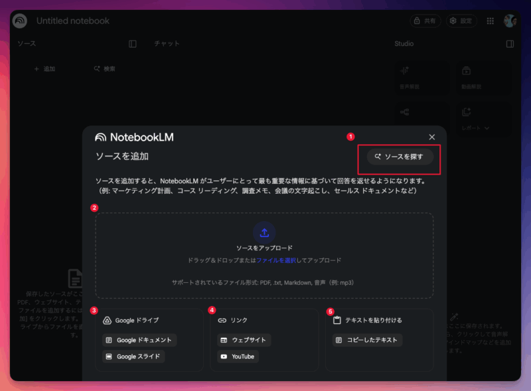
Task: Choose コピーしたテキスト paste option
Action: tap(368, 340)
